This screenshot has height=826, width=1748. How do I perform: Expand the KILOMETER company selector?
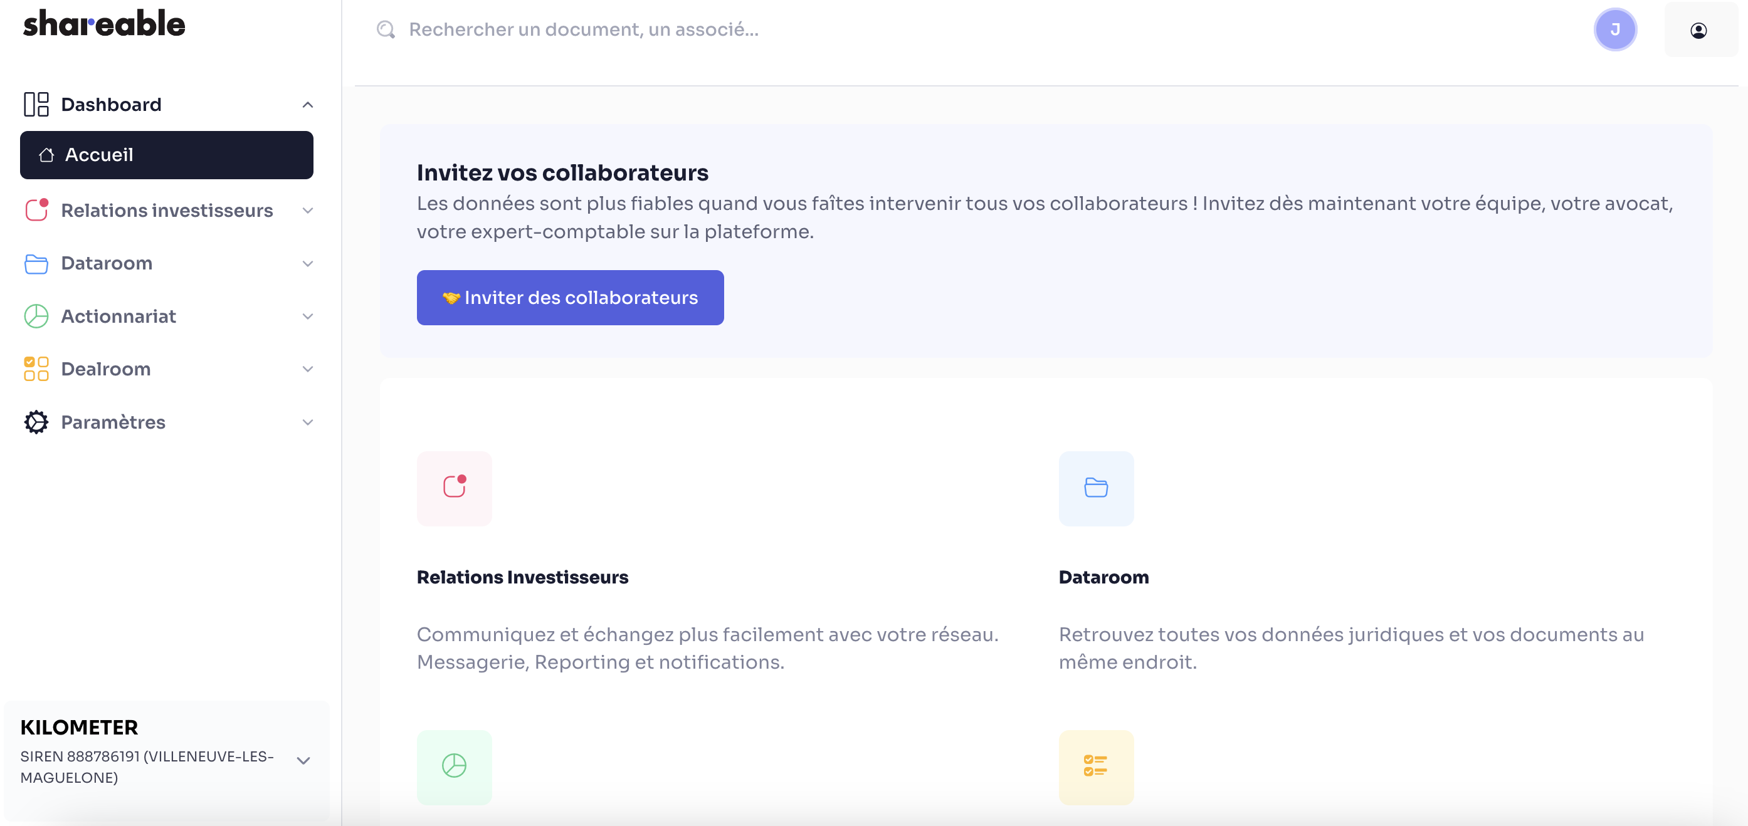(303, 761)
